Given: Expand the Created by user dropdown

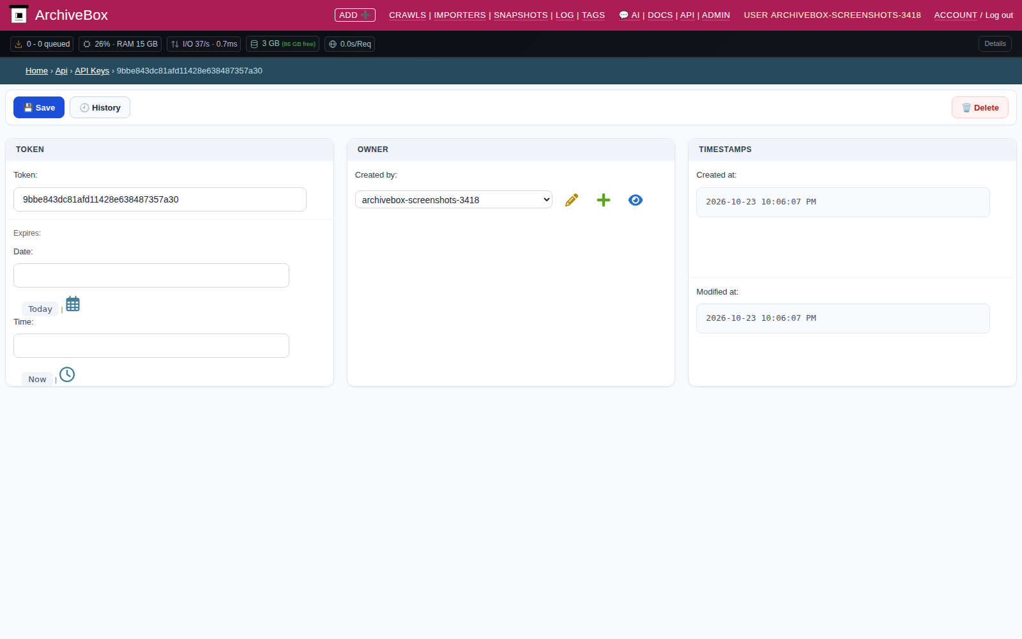Looking at the screenshot, I should (x=454, y=200).
